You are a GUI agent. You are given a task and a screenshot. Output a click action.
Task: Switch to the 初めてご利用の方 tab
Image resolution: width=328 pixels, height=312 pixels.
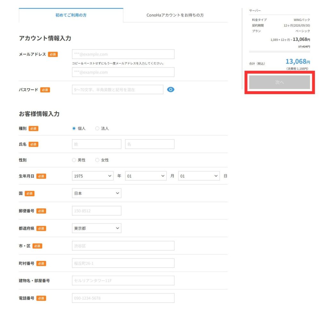pos(71,15)
